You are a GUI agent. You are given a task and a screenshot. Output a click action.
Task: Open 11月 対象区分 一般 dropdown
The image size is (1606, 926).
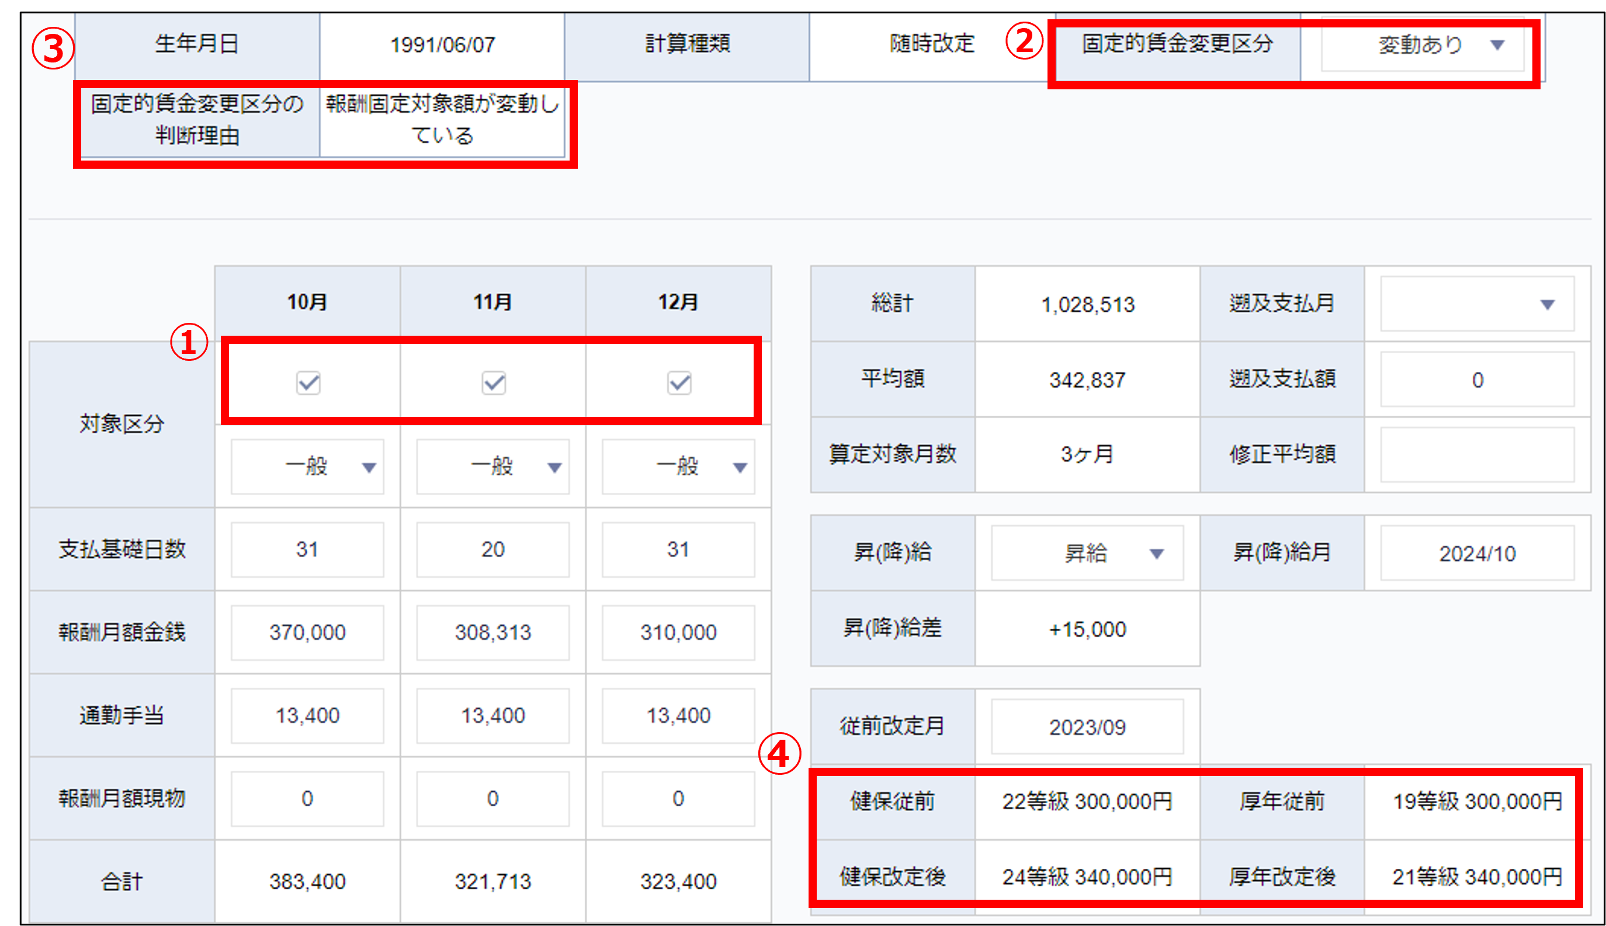pyautogui.click(x=493, y=467)
